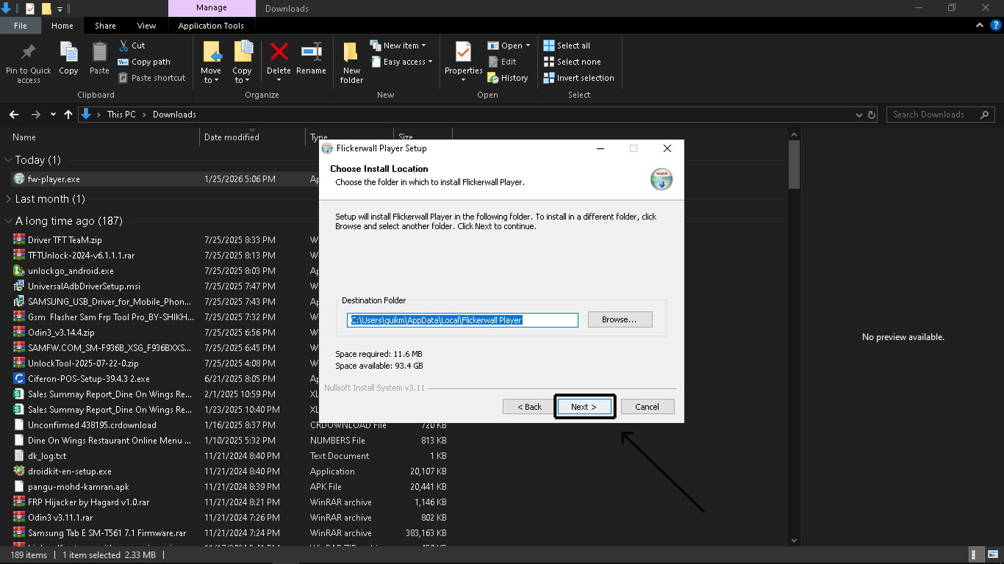Click Copy path in Clipboard group
The image size is (1004, 564).
point(144,62)
